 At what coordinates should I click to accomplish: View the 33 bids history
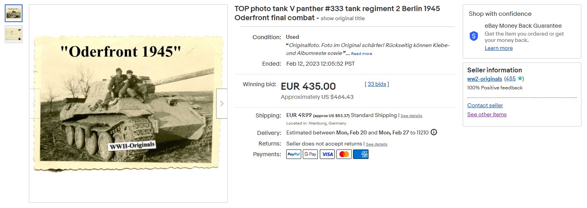point(377,84)
